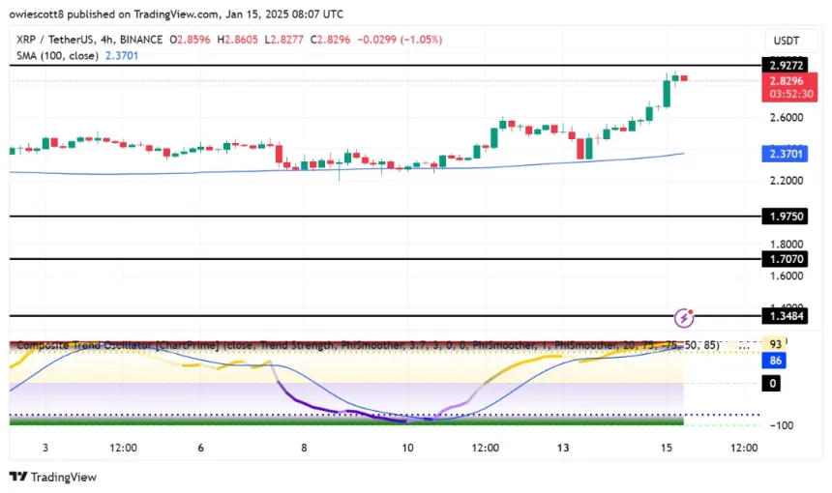The image size is (832, 493).
Task: Click the yellow 93 oscillator value label
Action: pos(774,344)
